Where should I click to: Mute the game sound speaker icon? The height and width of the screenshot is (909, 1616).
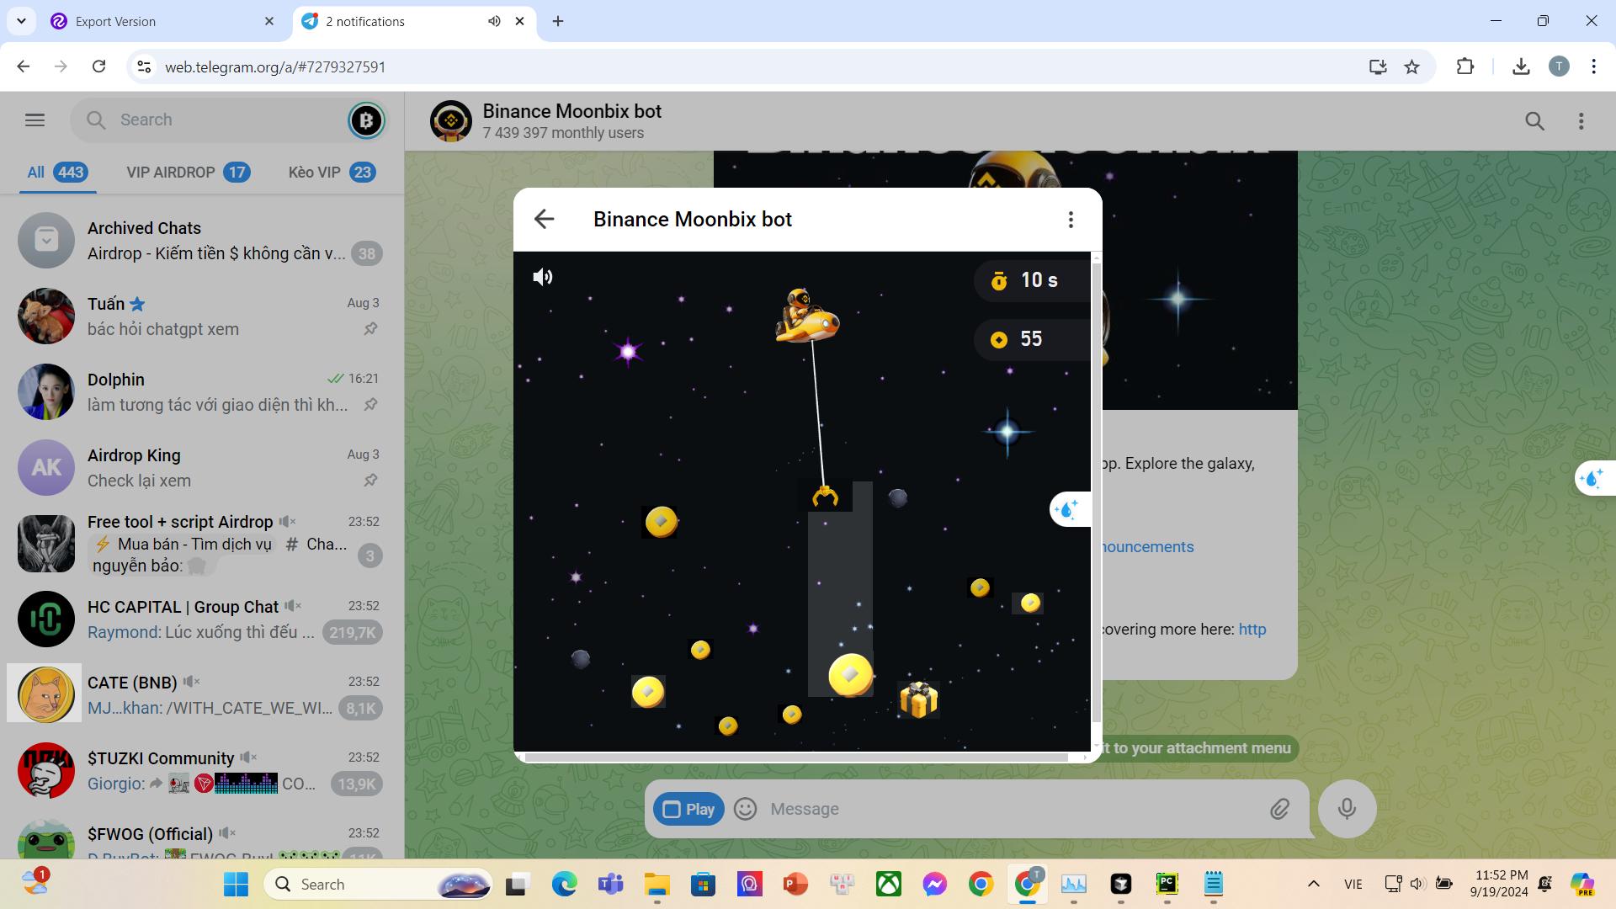543,277
